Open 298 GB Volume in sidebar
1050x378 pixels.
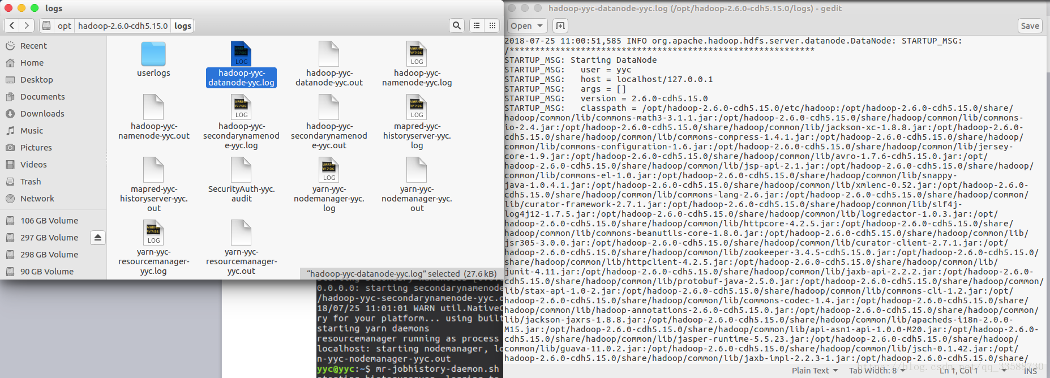53,255
